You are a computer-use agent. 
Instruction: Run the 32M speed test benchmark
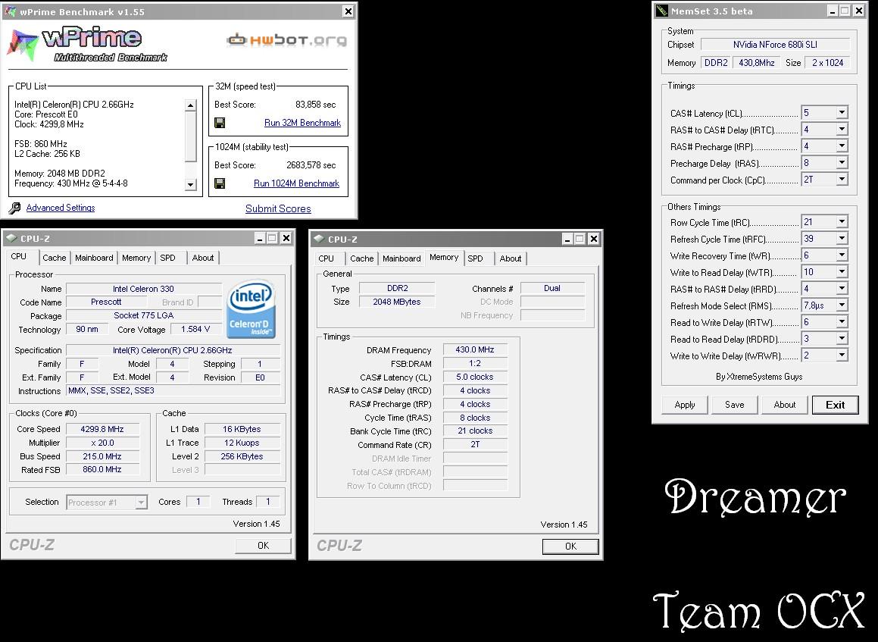302,123
